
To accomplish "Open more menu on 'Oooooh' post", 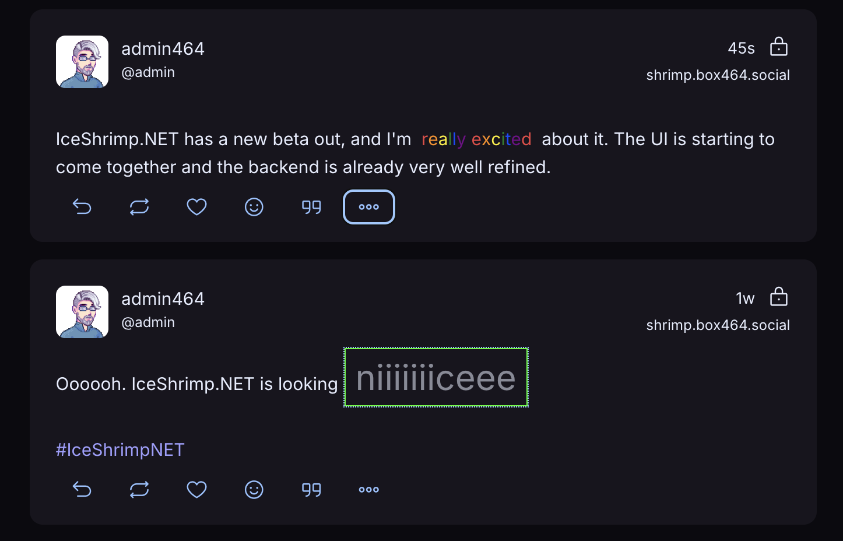I will (369, 490).
